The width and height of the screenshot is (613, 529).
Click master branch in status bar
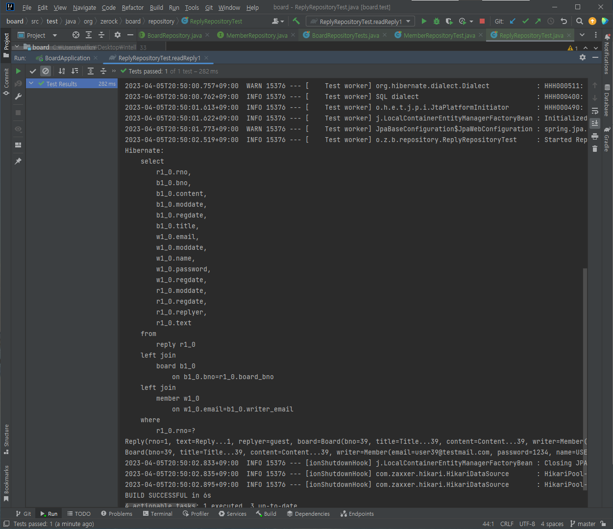point(583,524)
